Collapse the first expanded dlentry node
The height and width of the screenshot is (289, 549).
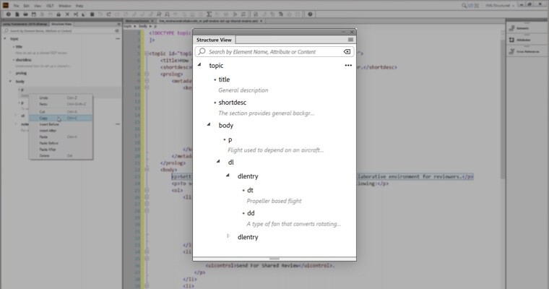228,175
